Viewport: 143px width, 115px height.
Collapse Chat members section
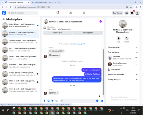[x=123, y=52]
